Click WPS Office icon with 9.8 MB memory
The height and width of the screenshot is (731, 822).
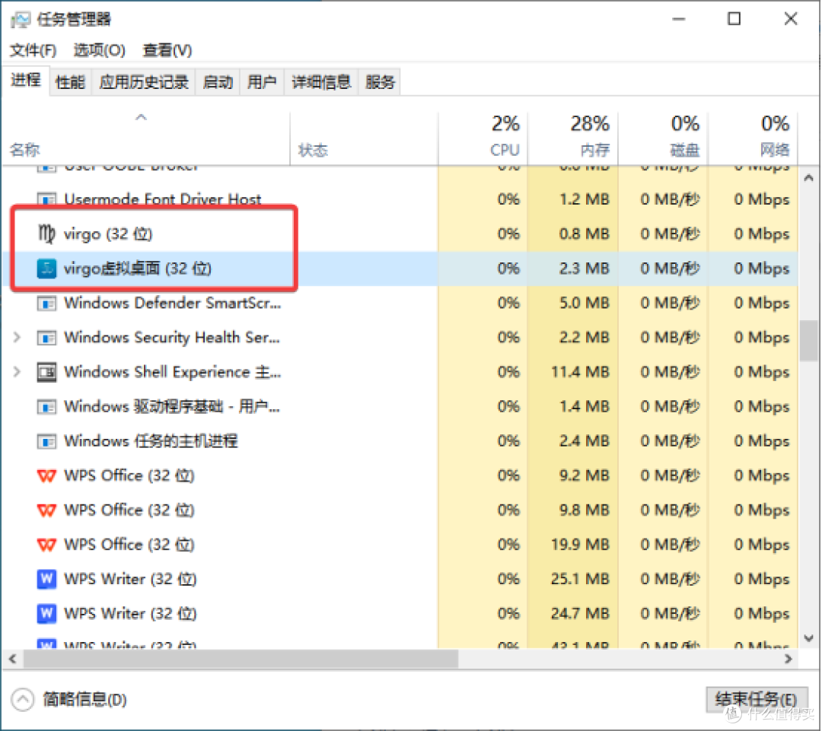(x=46, y=510)
